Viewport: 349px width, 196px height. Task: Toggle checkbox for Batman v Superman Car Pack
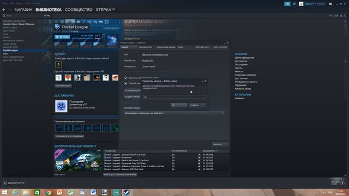click(199, 166)
